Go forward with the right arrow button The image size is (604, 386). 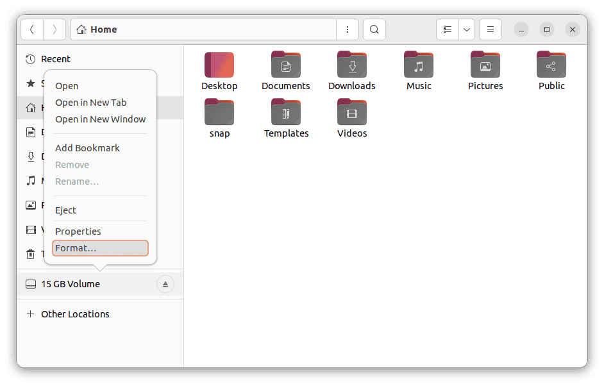tap(55, 29)
